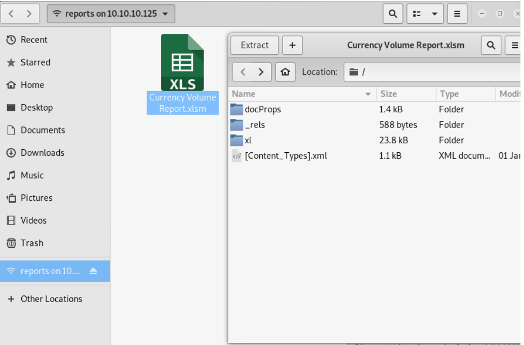Select the [Content_Types].xml file

[x=286, y=156]
